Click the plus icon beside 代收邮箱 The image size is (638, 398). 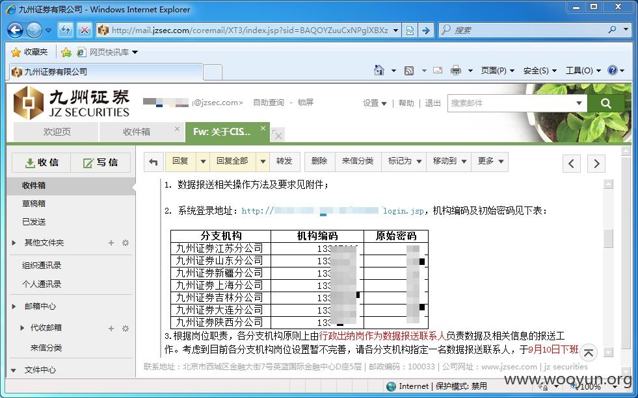(x=111, y=328)
